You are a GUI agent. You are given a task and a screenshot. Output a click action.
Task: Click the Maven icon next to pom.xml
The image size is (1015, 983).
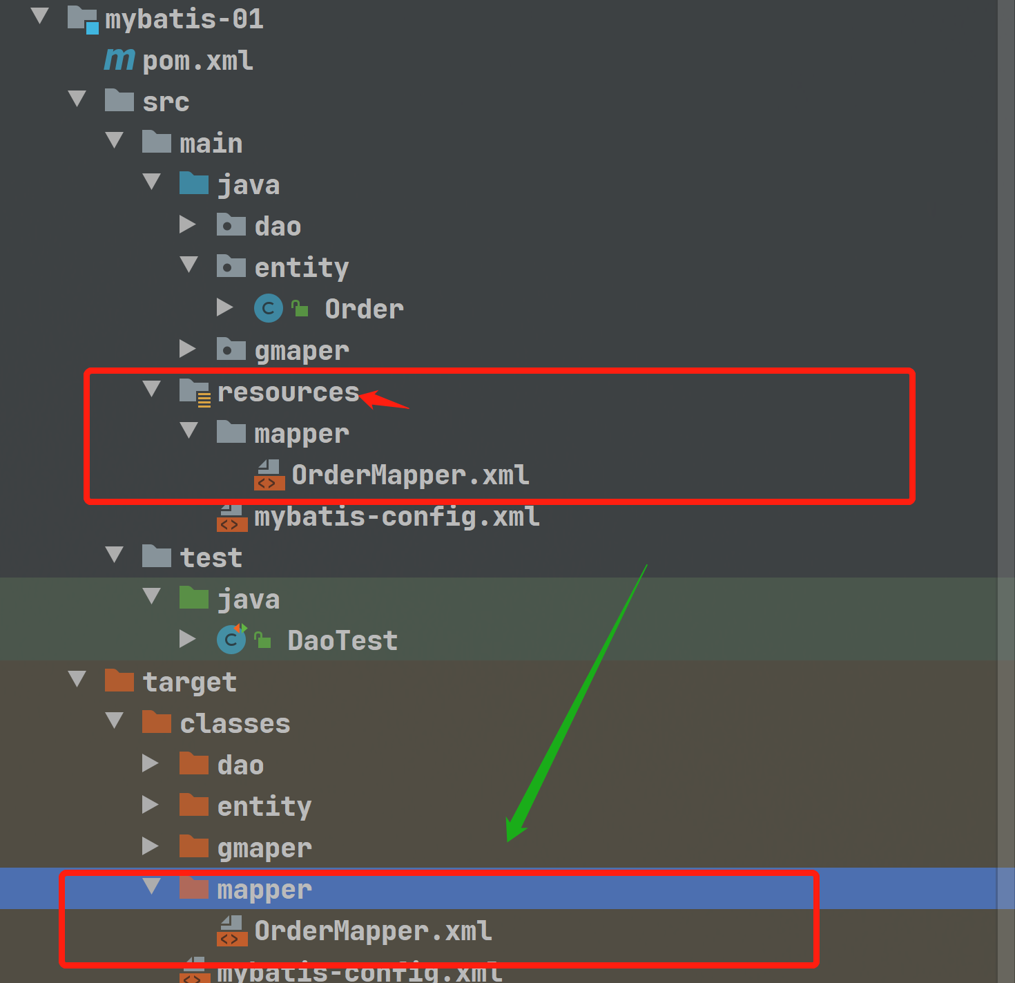(x=119, y=60)
